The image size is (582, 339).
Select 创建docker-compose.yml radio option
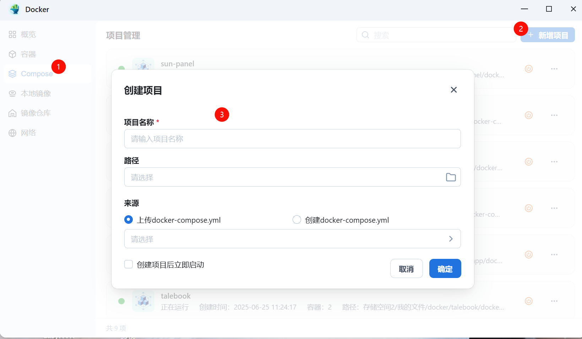pyautogui.click(x=297, y=220)
